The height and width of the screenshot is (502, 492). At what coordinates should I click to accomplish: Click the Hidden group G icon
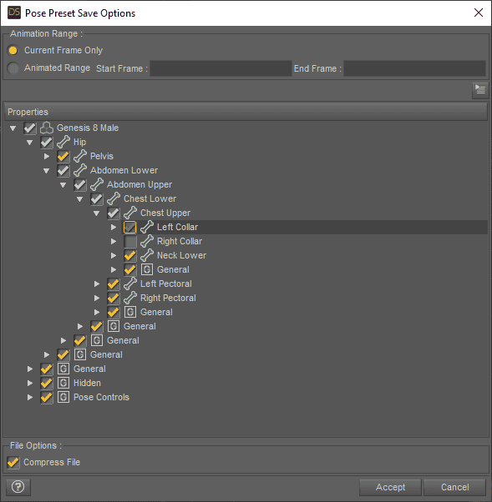(x=63, y=383)
